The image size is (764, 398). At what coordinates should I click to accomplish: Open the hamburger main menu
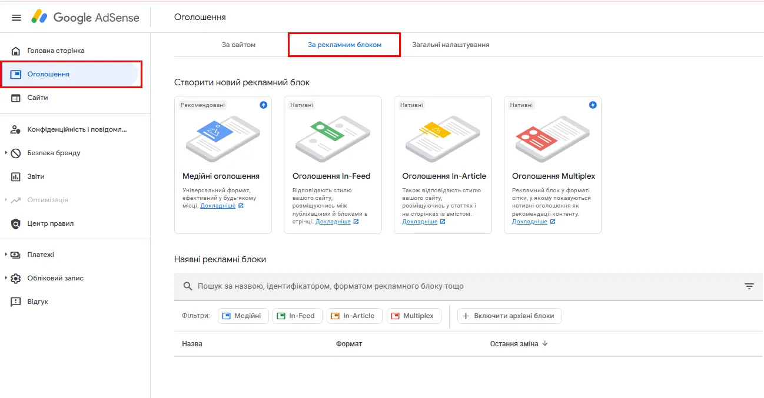click(16, 18)
